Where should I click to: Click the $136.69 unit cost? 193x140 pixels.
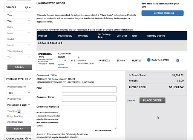(121, 60)
